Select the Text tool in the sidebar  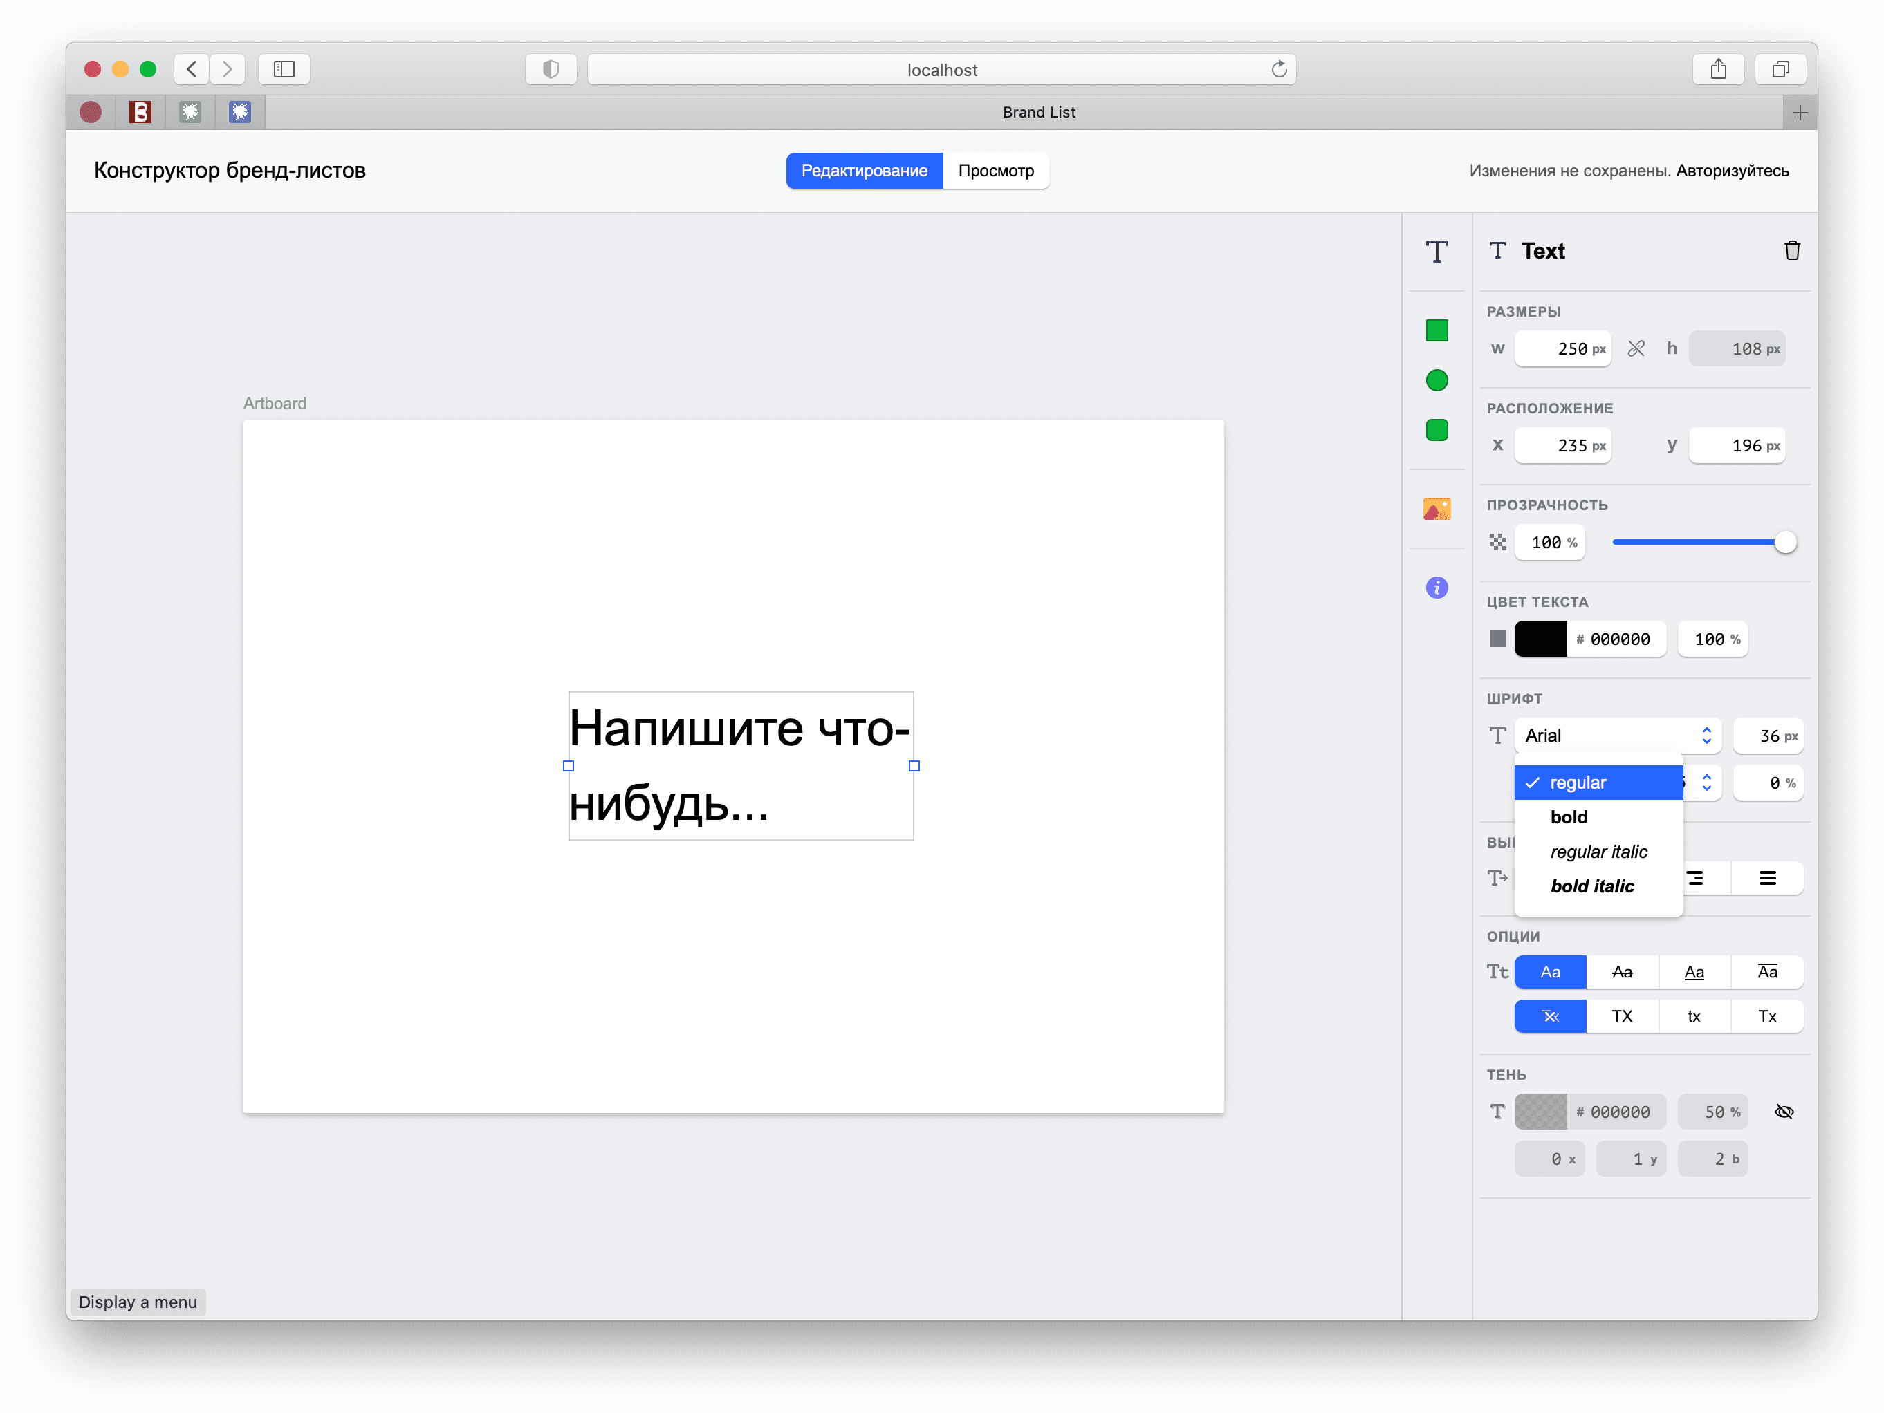click(1436, 251)
